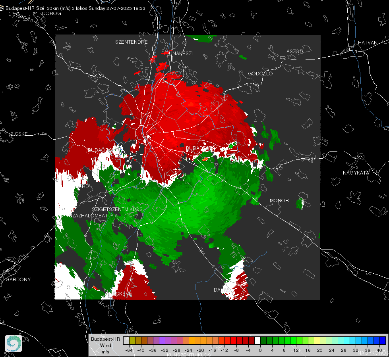Click the GÖDÖLLŐ city label

pos(260,73)
